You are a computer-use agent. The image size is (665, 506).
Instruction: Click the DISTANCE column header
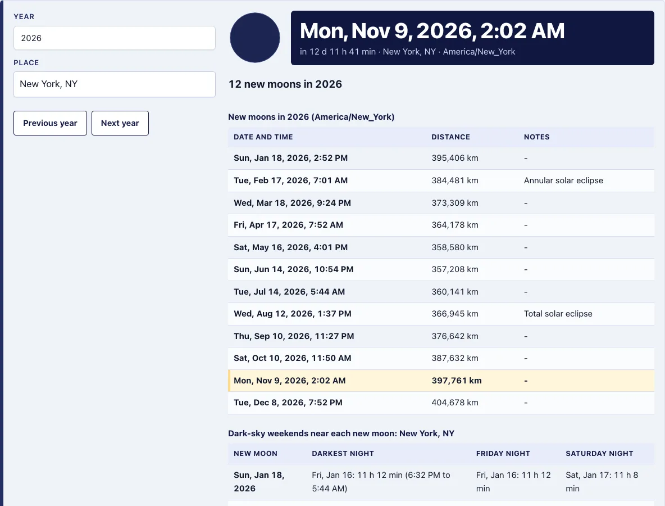[x=450, y=137]
